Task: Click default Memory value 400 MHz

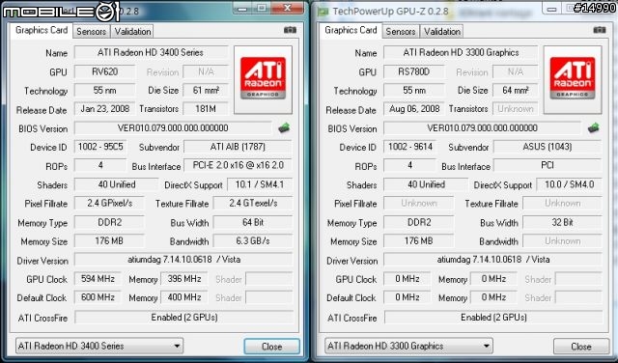Action: [184, 297]
